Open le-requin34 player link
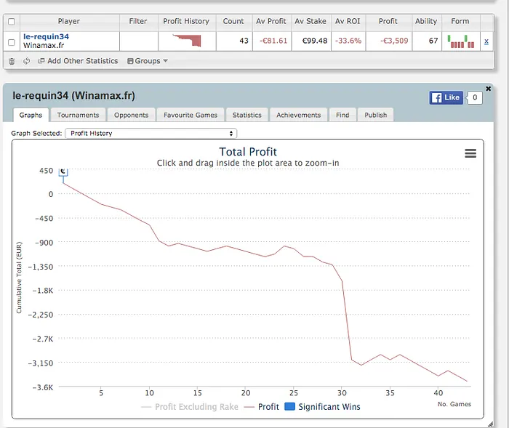This screenshot has width=509, height=428. [46, 36]
